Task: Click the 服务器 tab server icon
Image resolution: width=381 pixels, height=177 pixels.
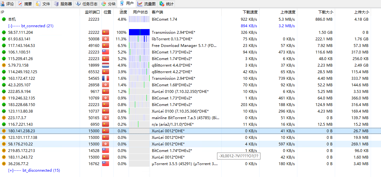Action: point(56,4)
